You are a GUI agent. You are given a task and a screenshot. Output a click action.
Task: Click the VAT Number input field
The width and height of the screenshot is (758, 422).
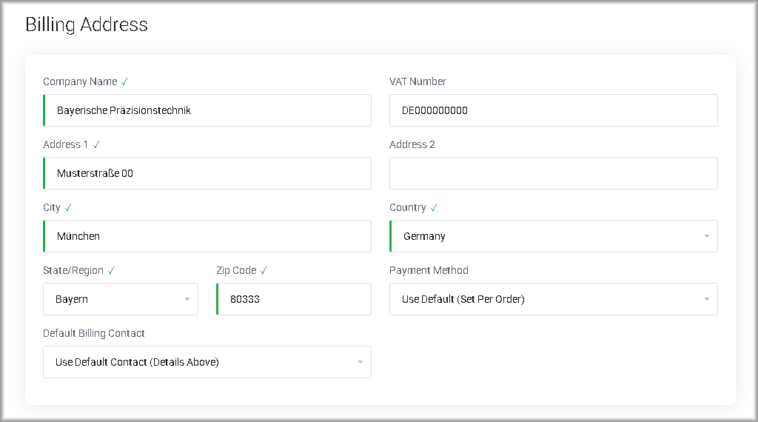point(553,110)
